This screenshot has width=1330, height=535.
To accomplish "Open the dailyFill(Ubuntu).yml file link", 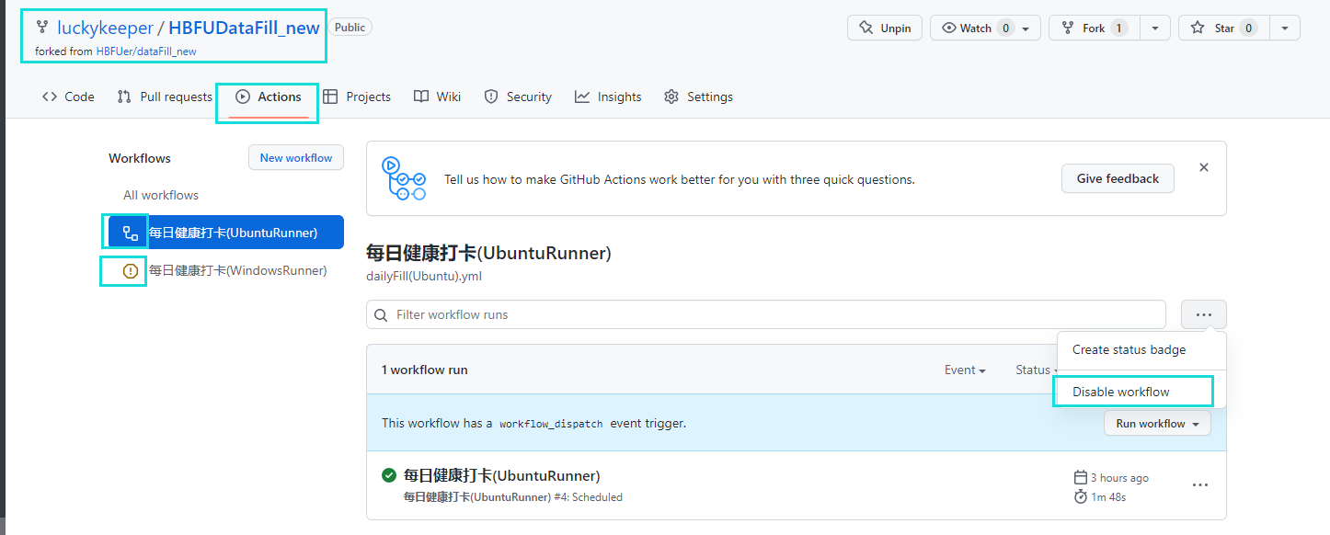I will click(x=424, y=276).
